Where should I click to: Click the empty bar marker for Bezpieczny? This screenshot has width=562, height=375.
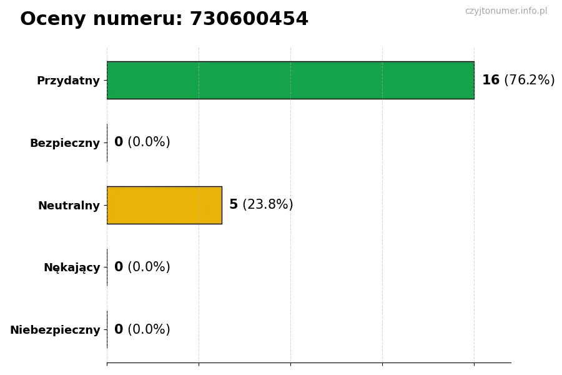tap(107, 142)
